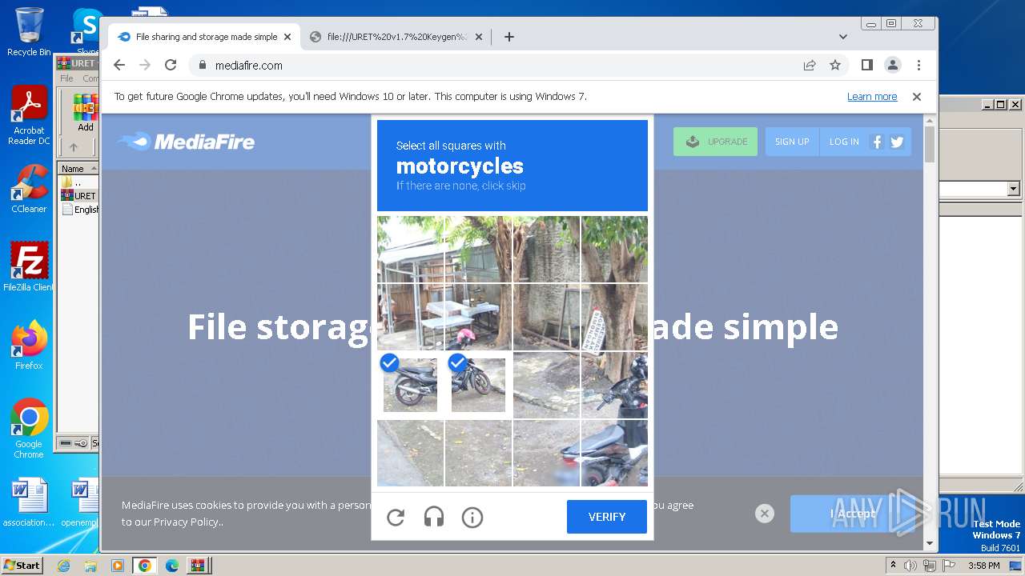Click the CAPTCHA refresh challenge icon
This screenshot has height=576, width=1025.
(396, 518)
